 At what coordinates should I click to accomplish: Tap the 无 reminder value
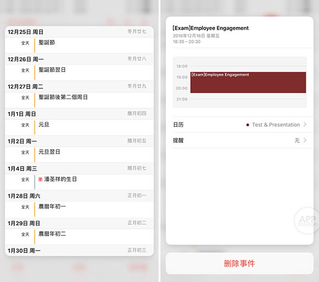click(297, 140)
